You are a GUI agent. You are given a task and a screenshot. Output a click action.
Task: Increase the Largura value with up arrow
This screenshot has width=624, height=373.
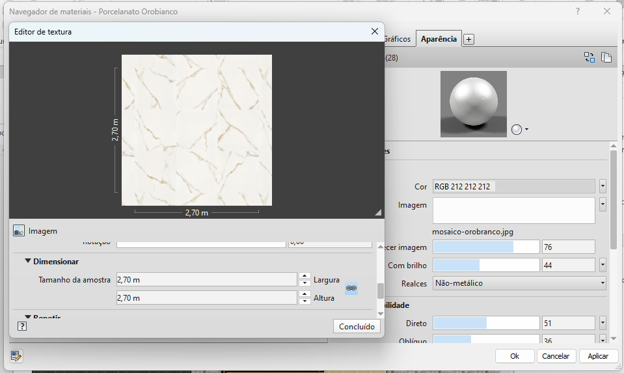305,276
